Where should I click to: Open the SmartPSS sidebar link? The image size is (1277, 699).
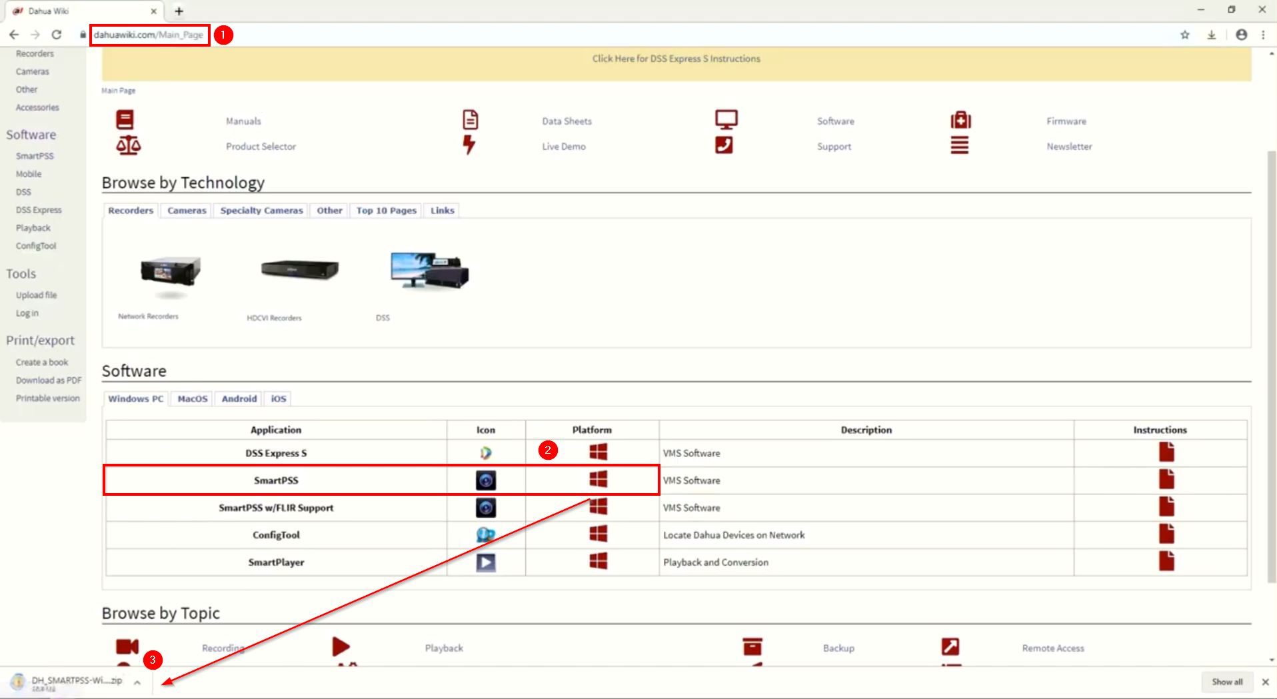click(x=35, y=156)
